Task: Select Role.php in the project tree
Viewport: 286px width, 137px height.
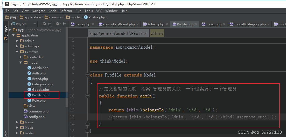Action: pyautogui.click(x=39, y=101)
